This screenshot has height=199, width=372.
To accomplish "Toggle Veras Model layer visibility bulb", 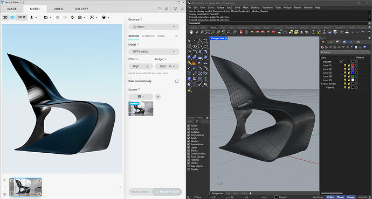I will tap(345, 84).
